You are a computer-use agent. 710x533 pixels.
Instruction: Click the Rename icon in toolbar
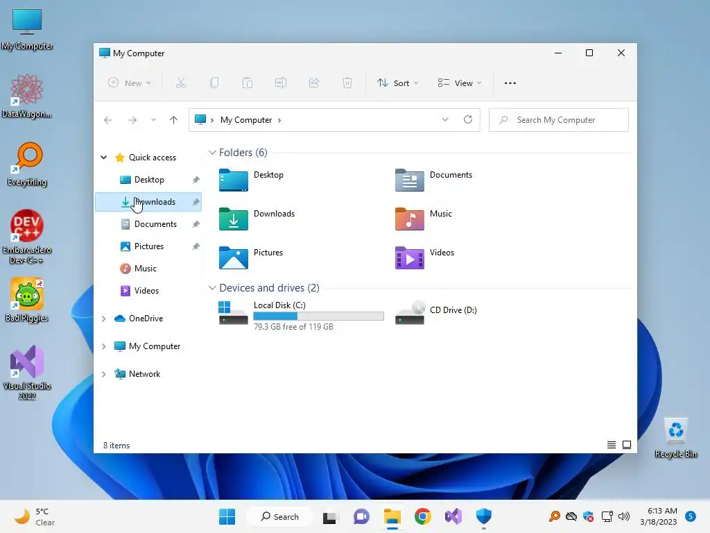coord(281,83)
